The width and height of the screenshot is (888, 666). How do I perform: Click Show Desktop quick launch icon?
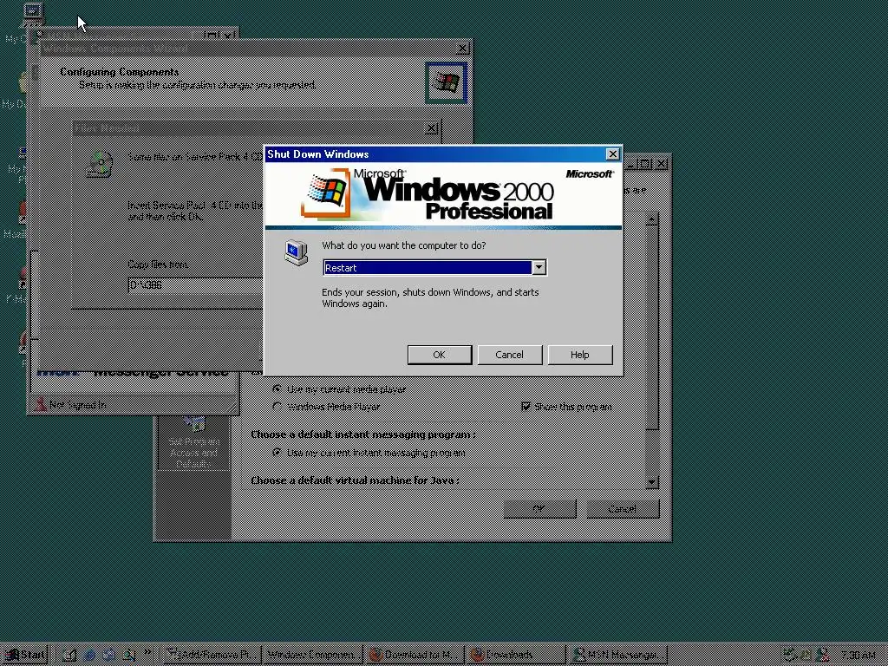69,655
